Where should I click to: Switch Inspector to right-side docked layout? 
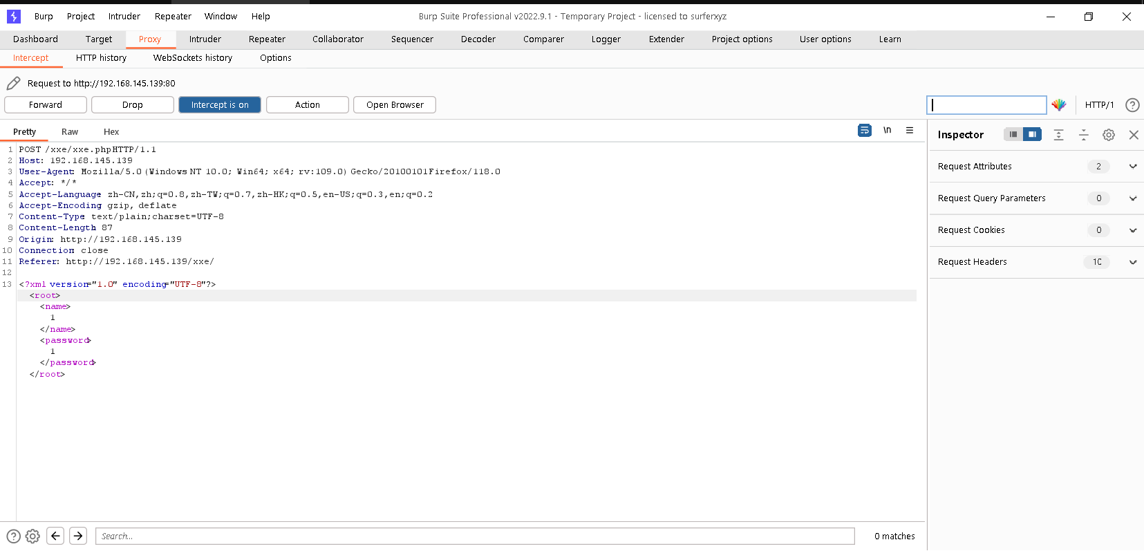[x=1032, y=134]
